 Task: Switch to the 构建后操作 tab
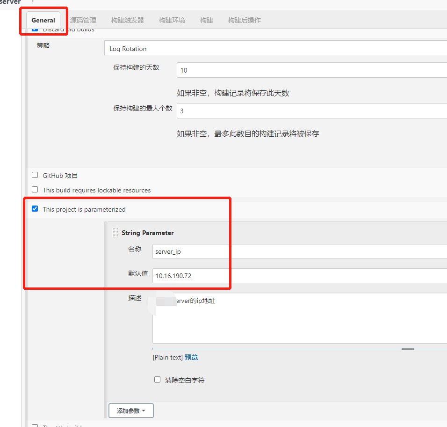click(x=244, y=20)
